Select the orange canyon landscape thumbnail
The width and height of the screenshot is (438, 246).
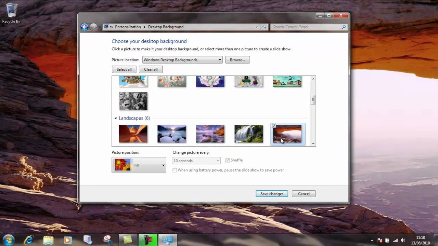click(133, 134)
